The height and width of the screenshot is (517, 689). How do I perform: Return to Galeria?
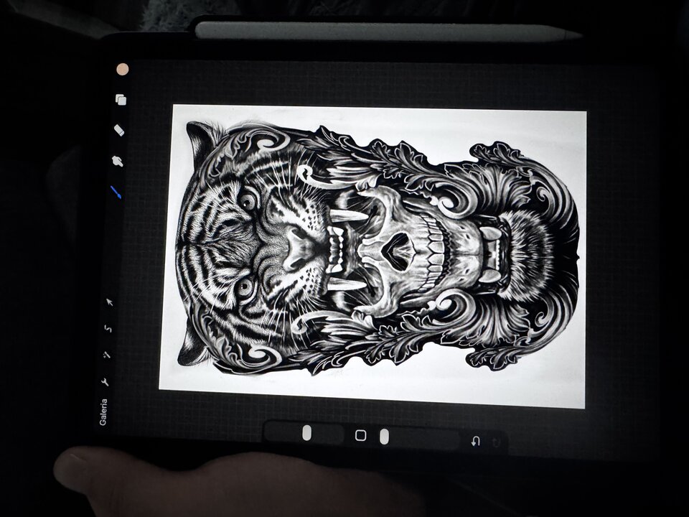click(103, 412)
